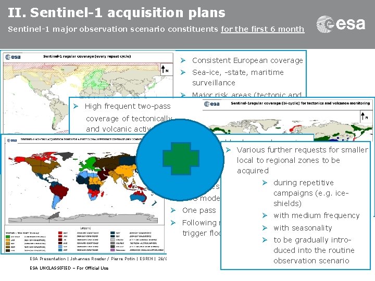Click footer ESA Presentation Johannes Roeder line
This screenshot has height=281, width=375.
point(98,259)
